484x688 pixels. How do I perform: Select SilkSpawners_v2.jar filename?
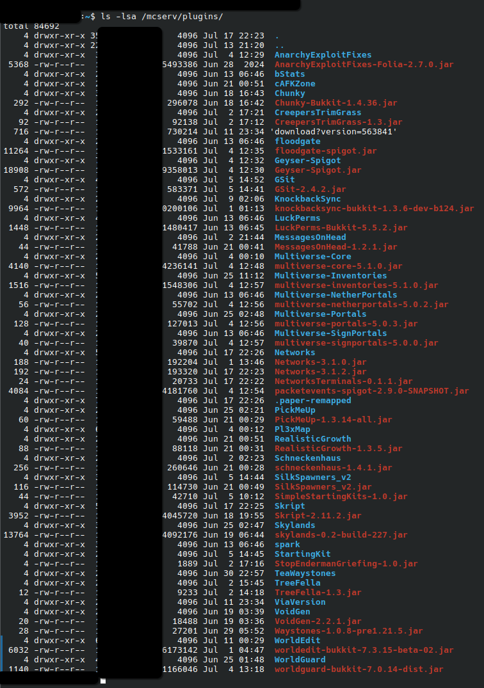(323, 487)
